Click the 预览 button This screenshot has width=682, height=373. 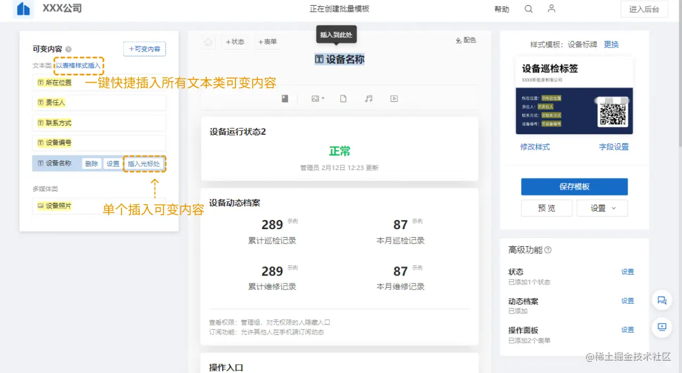point(547,208)
